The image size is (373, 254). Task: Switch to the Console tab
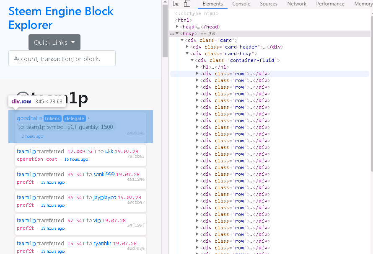241,4
